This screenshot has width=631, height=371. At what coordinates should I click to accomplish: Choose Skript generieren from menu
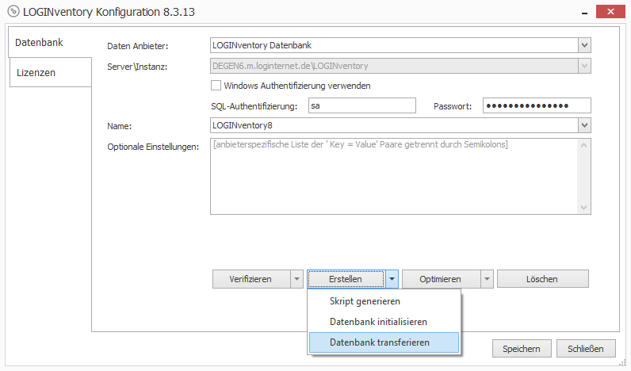[384, 301]
